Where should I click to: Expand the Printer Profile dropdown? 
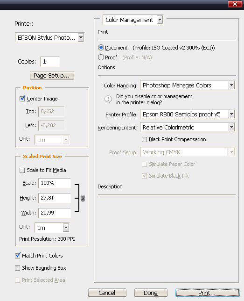188,114
